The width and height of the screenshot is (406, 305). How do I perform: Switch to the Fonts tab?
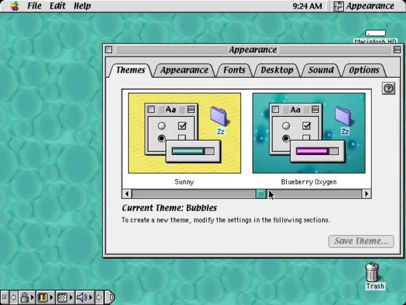click(234, 70)
